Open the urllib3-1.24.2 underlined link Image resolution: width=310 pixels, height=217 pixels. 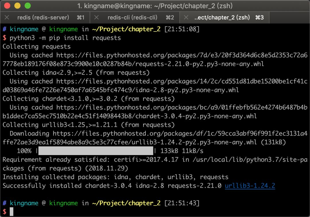pos(250,185)
